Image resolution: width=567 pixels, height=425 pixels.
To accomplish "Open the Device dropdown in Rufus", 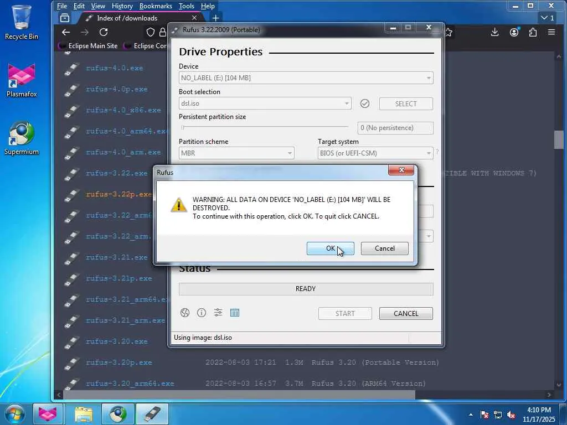I will point(306,77).
